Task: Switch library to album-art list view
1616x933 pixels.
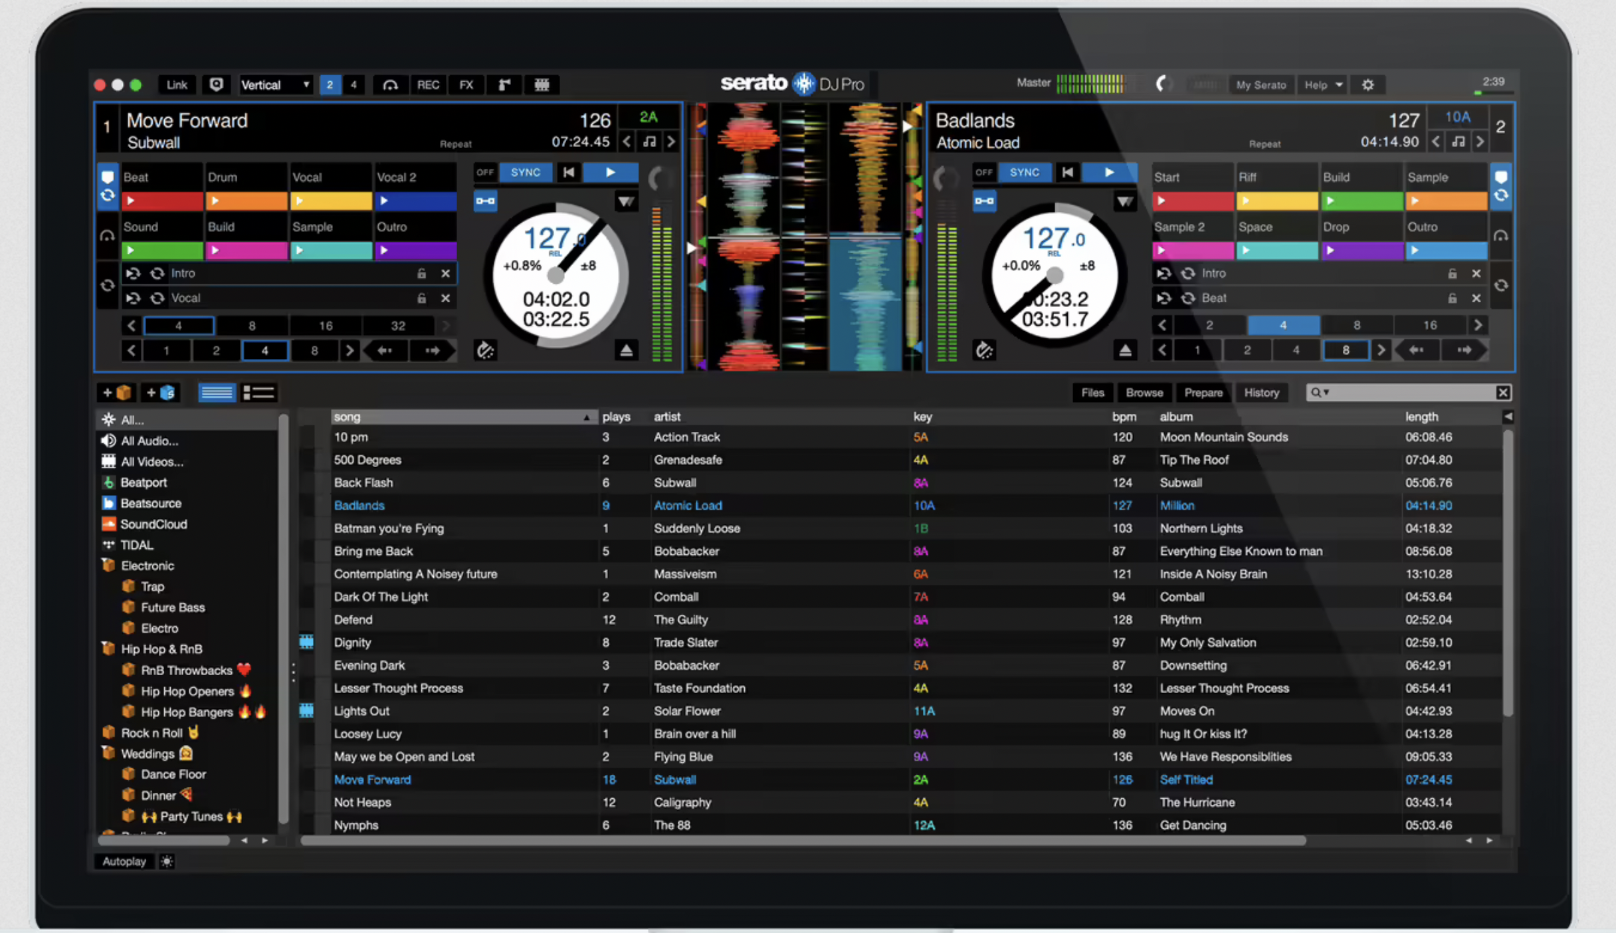Action: click(x=258, y=392)
